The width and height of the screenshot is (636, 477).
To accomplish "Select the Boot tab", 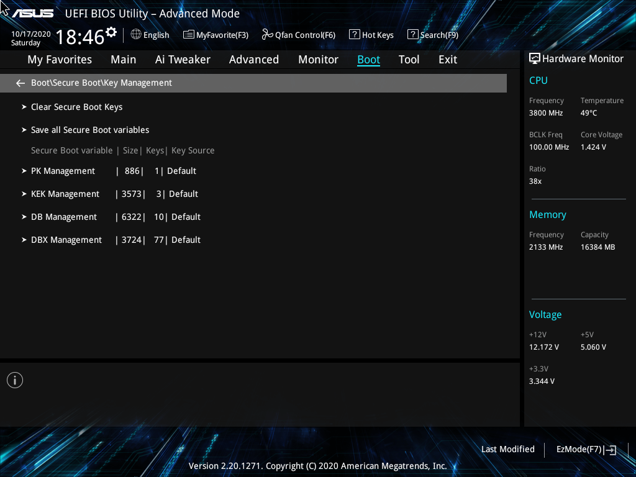I will [x=369, y=60].
